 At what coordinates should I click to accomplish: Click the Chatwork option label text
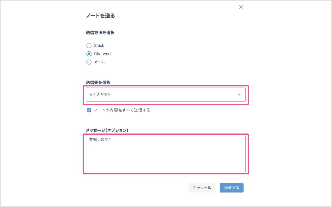click(x=103, y=54)
